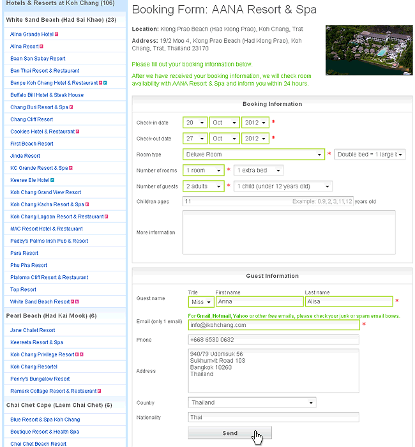This screenshot has height=447, width=415.
Task: Open the Phu Pha Resort link
Action: click(29, 265)
